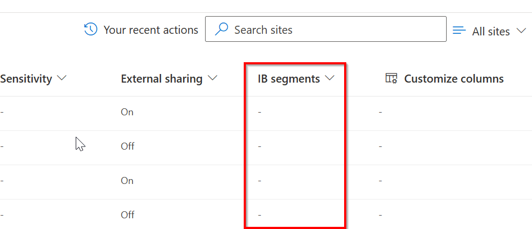The image size is (532, 229).
Task: Click the first row's IB segments dash cell
Action: point(260,112)
